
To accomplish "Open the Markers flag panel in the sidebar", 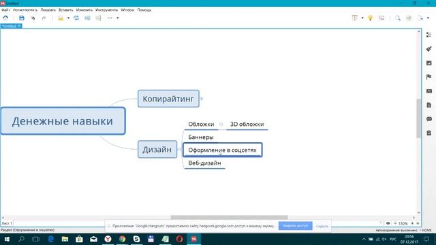I will tap(429, 77).
